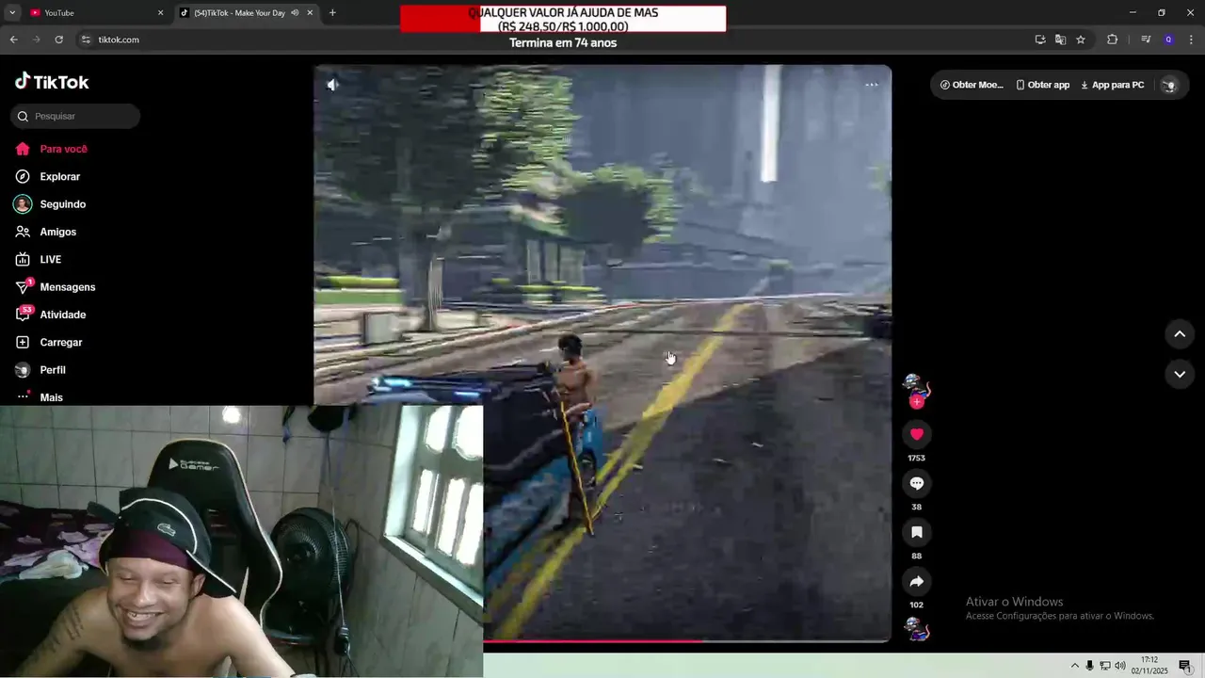Viewport: 1205px width, 678px height.
Task: Click Obter app button
Action: pyautogui.click(x=1042, y=85)
